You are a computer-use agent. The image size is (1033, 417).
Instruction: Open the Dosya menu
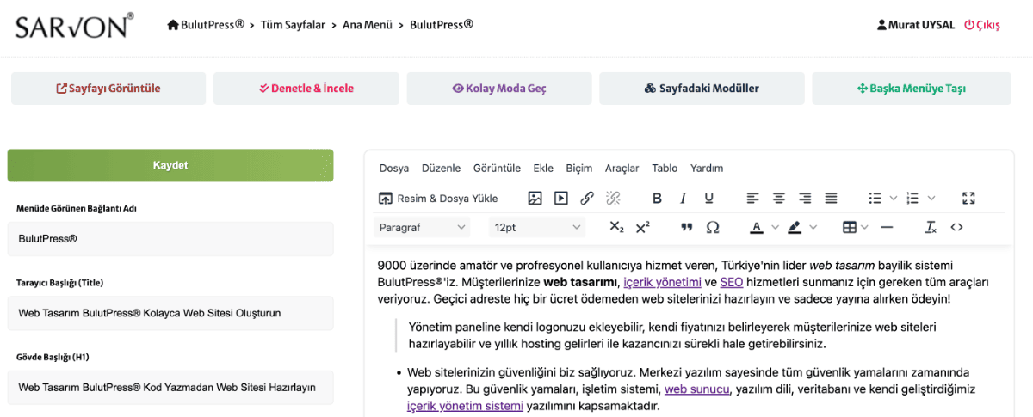click(x=394, y=168)
